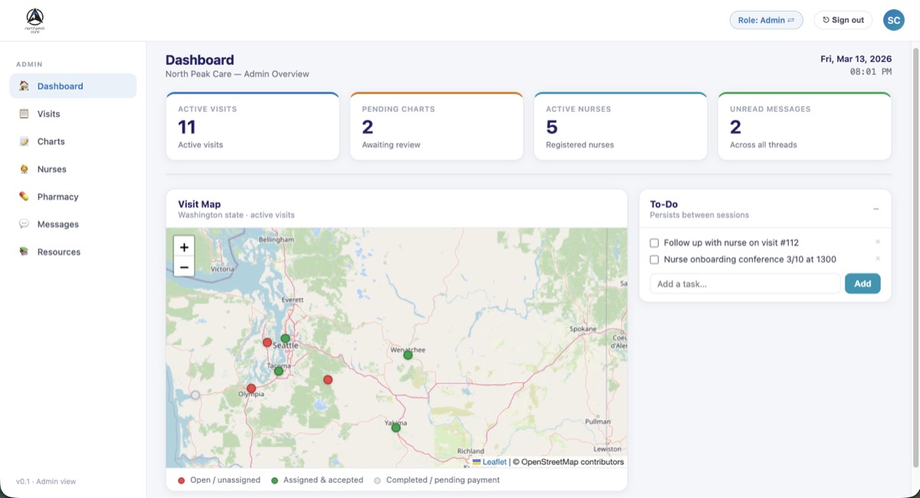Open your profile via the SC avatar
The height and width of the screenshot is (498, 920).
893,19
